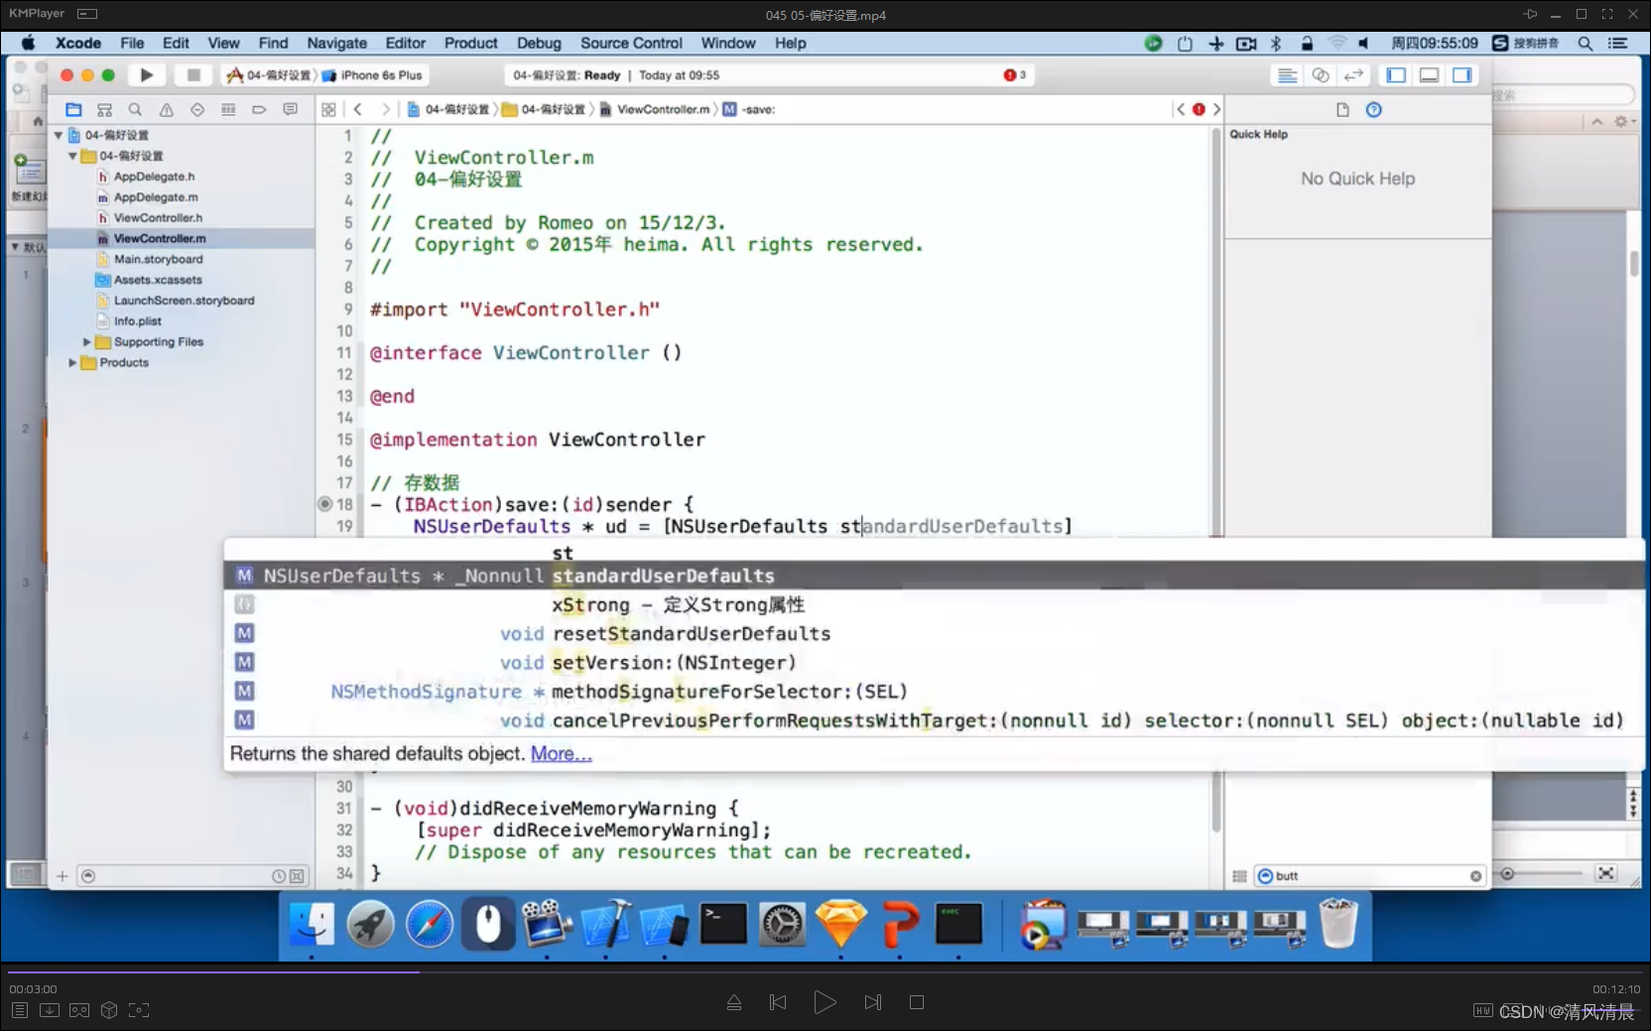Adjust the zoom slider beside the library
Image resolution: width=1651 pixels, height=1031 pixels.
[x=1541, y=874]
